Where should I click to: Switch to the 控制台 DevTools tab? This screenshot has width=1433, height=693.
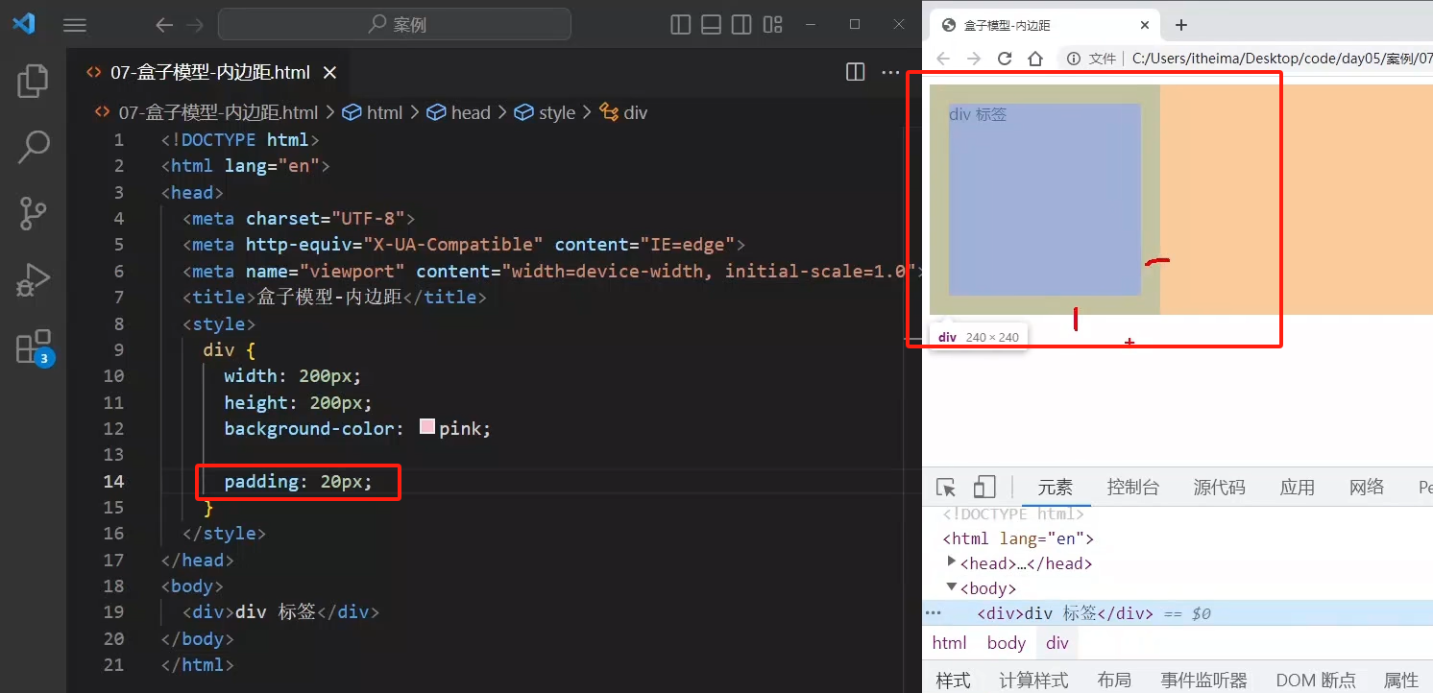pyautogui.click(x=1133, y=487)
